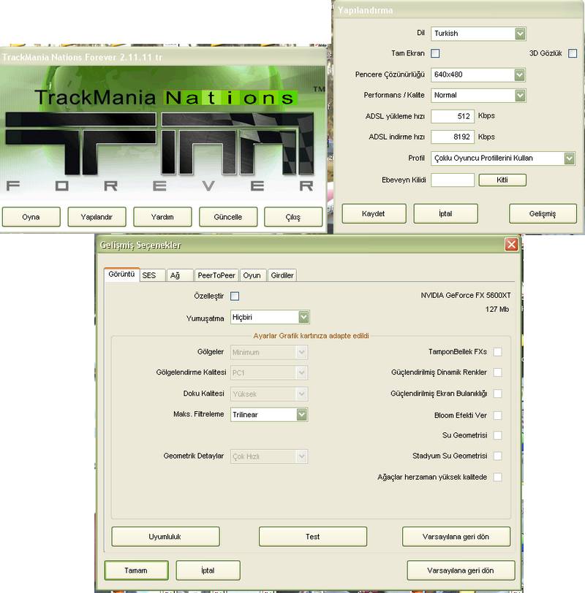Click the Oyna button in the launcher

[31, 217]
